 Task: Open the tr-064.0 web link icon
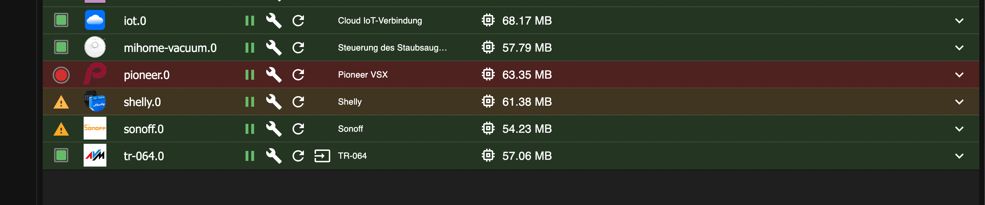[322, 156]
